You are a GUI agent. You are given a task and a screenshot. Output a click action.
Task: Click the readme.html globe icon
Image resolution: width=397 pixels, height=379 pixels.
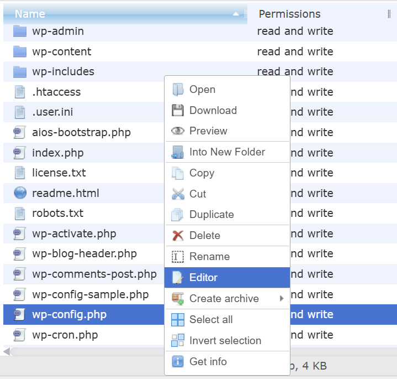pos(20,193)
